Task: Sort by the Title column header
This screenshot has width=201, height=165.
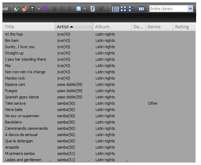Action: [x=29, y=27]
